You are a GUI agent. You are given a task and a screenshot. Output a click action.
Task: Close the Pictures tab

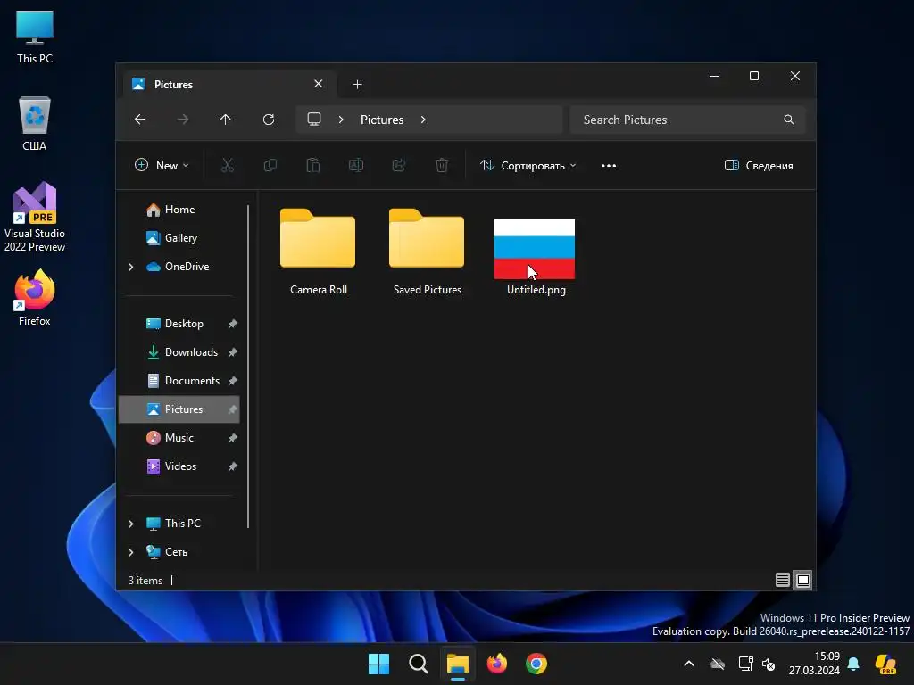(x=319, y=84)
